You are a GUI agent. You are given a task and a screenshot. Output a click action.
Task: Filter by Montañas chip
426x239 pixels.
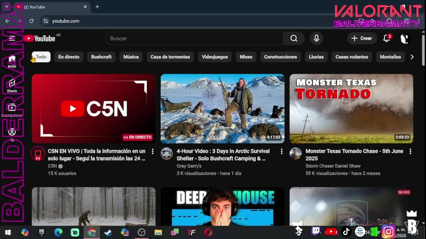click(x=390, y=57)
